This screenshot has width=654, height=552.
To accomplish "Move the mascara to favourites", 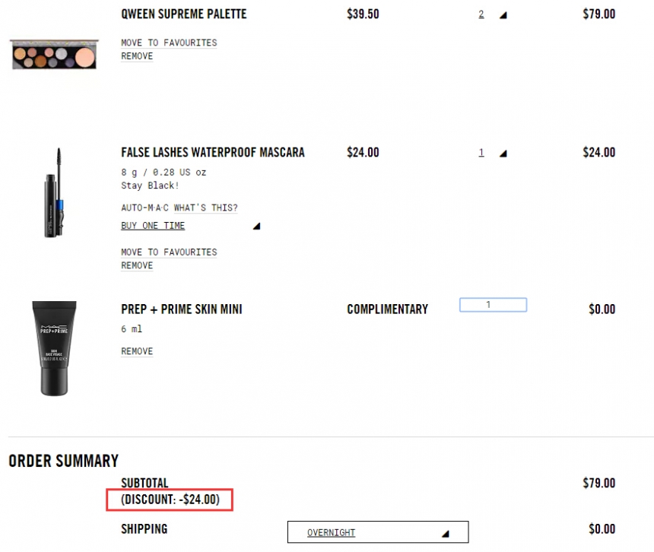I will (168, 252).
